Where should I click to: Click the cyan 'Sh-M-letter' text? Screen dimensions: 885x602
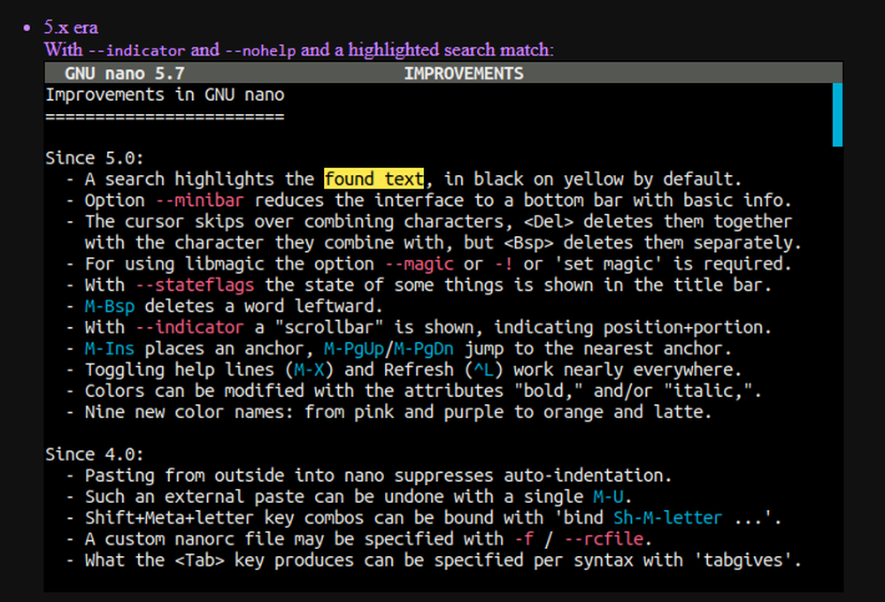pos(667,517)
